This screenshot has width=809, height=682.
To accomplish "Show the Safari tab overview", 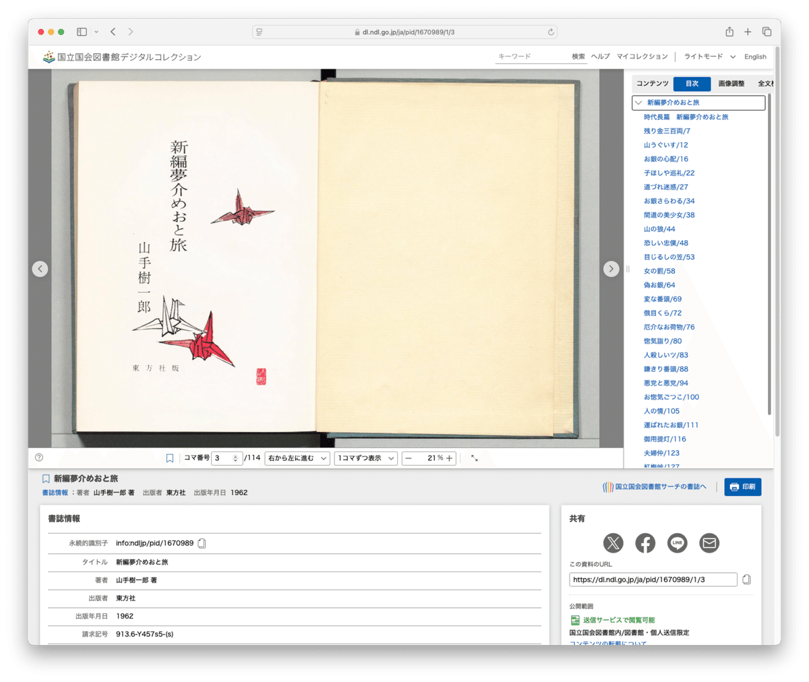I will point(767,32).
